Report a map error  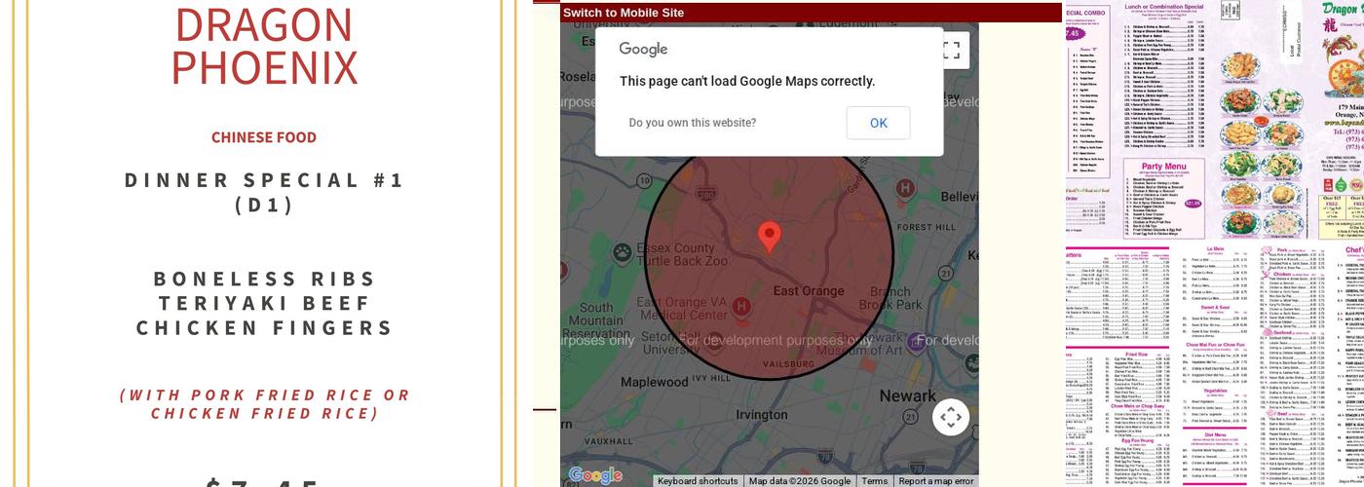[x=935, y=481]
